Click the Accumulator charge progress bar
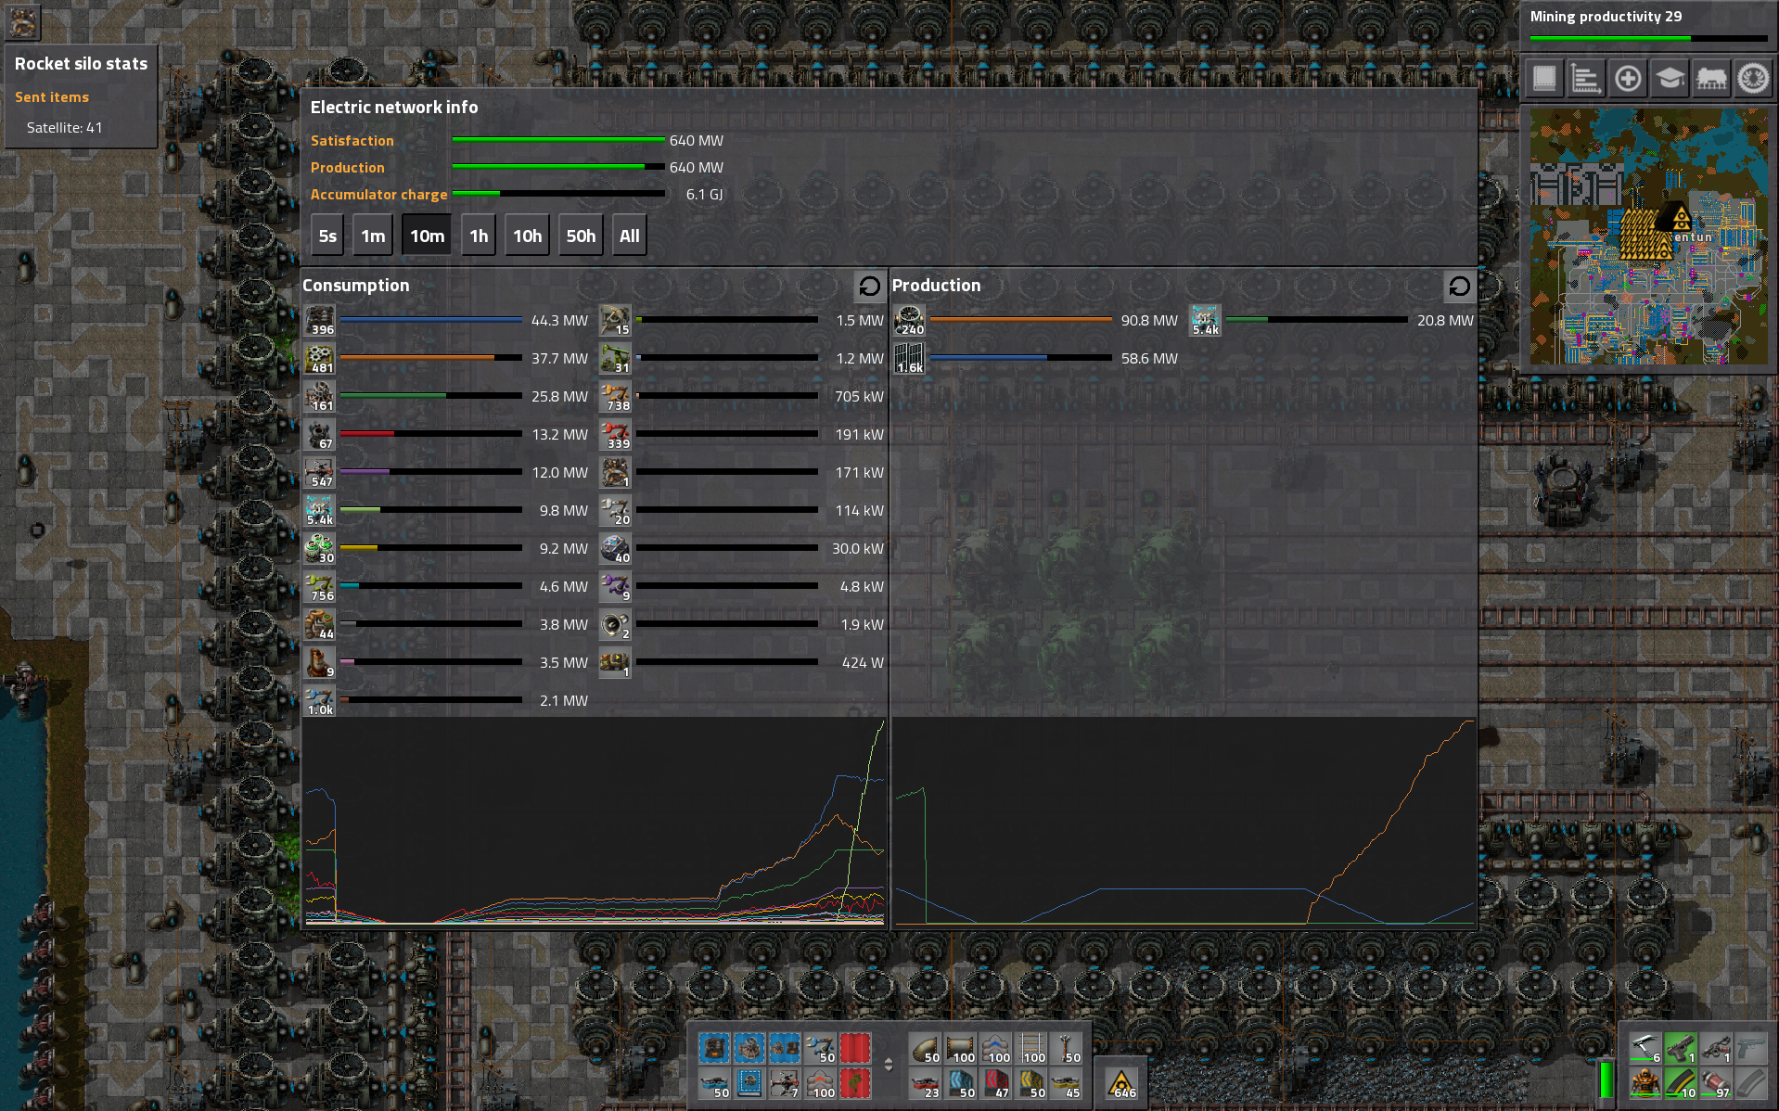Image resolution: width=1779 pixels, height=1111 pixels. (x=558, y=194)
